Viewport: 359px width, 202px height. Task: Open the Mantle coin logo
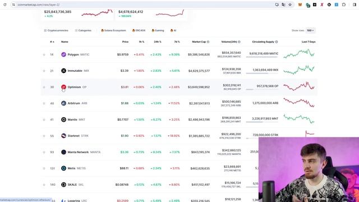pos(63,120)
